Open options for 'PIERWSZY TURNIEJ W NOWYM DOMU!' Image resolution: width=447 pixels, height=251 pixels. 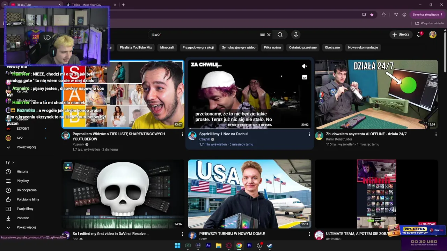click(309, 234)
